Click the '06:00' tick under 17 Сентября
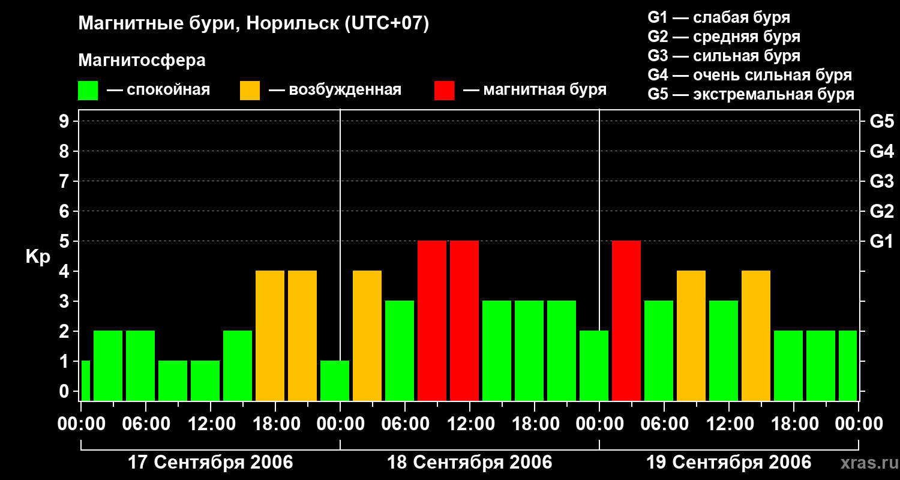Screen dimensions: 900x480 click(x=146, y=424)
